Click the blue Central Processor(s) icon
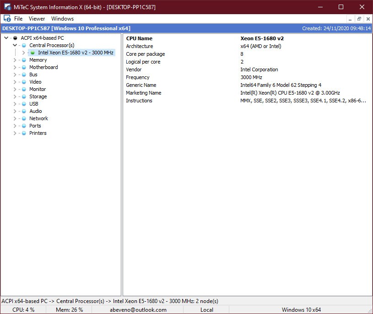The image size is (373, 314). coord(24,45)
